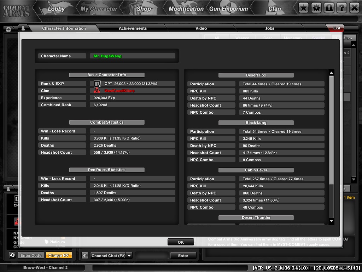Open the favorites star icon
The height and width of the screenshot is (272, 362).
tap(304, 8)
